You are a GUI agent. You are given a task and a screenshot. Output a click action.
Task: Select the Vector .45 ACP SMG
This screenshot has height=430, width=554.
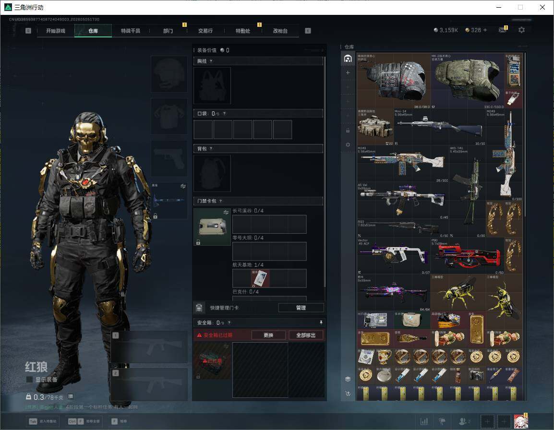[x=394, y=256]
